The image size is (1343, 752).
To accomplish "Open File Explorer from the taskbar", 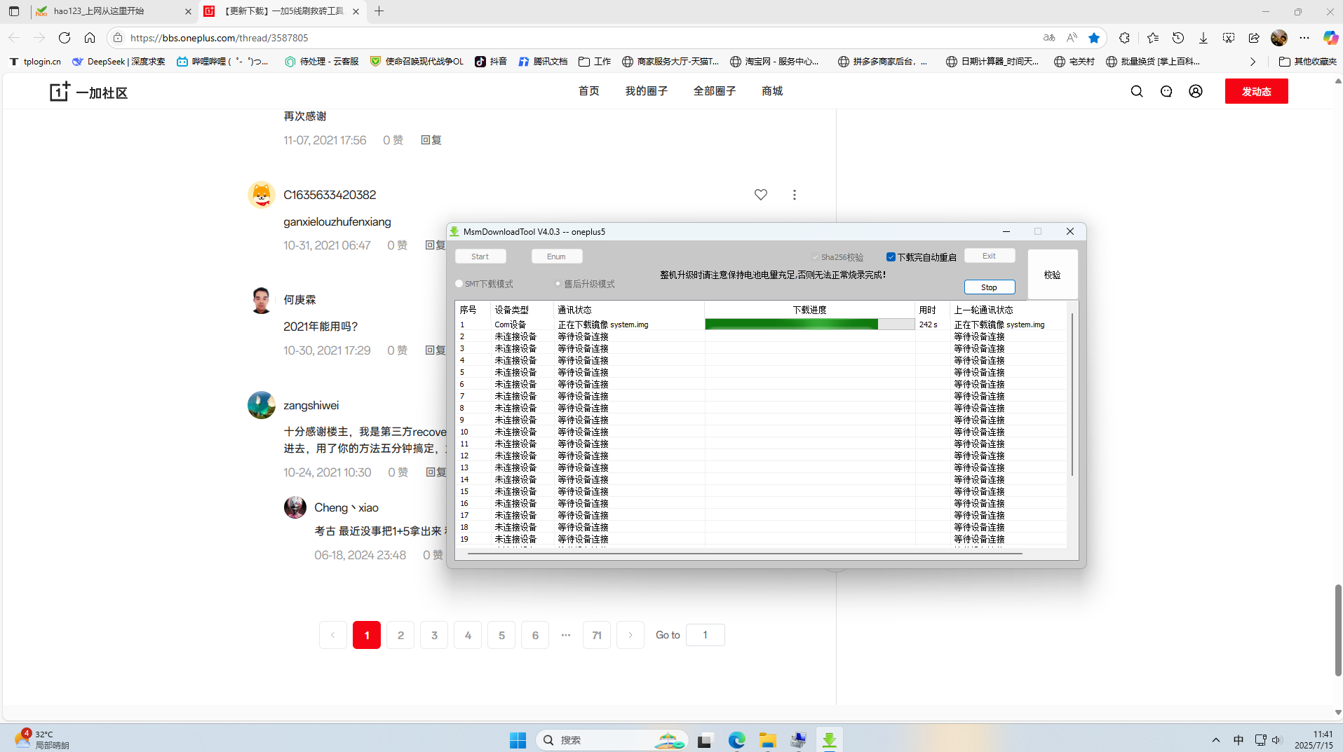I will tap(767, 740).
